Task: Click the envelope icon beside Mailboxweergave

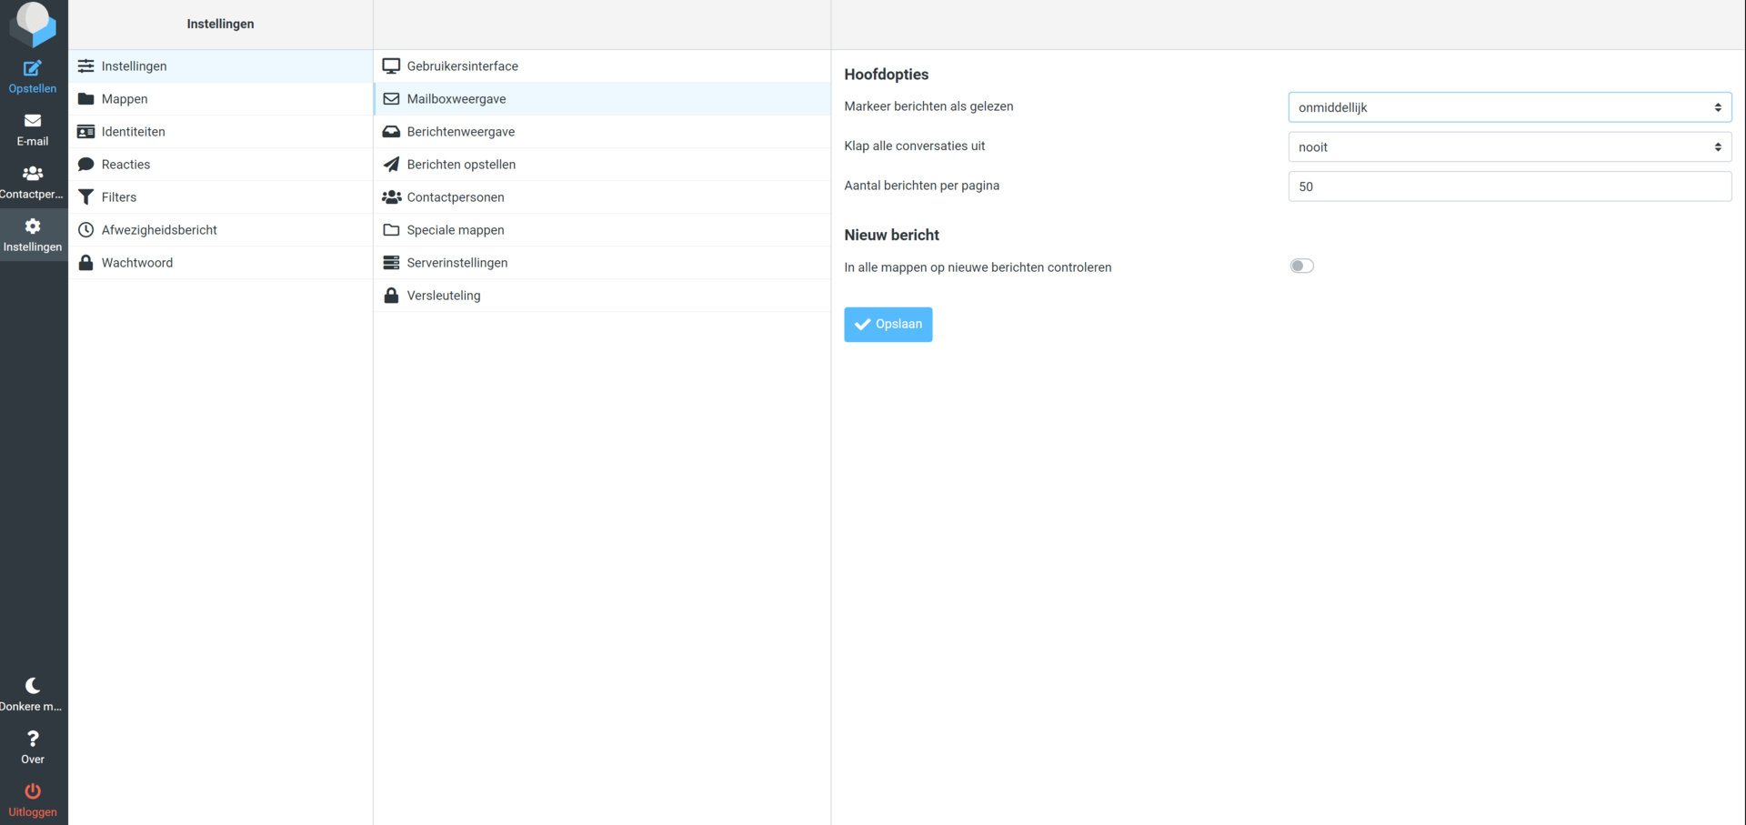Action: pos(391,99)
